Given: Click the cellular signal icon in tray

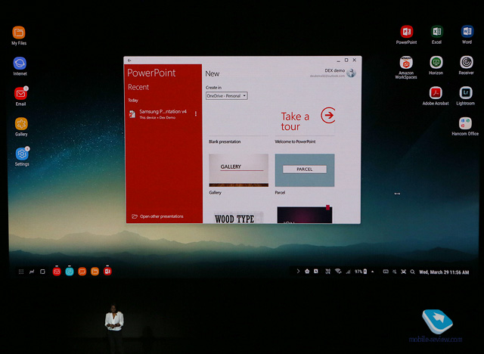Looking at the screenshot, I should [348, 272].
